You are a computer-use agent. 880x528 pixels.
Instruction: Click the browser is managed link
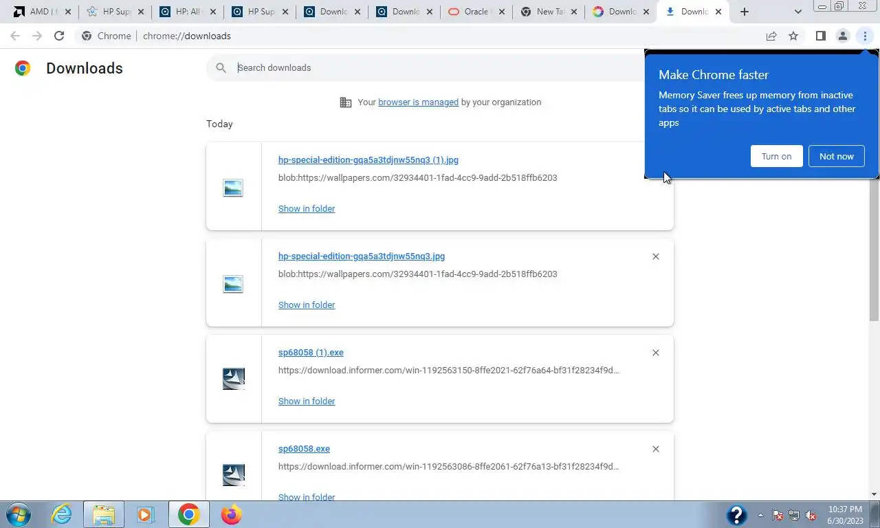pos(418,102)
